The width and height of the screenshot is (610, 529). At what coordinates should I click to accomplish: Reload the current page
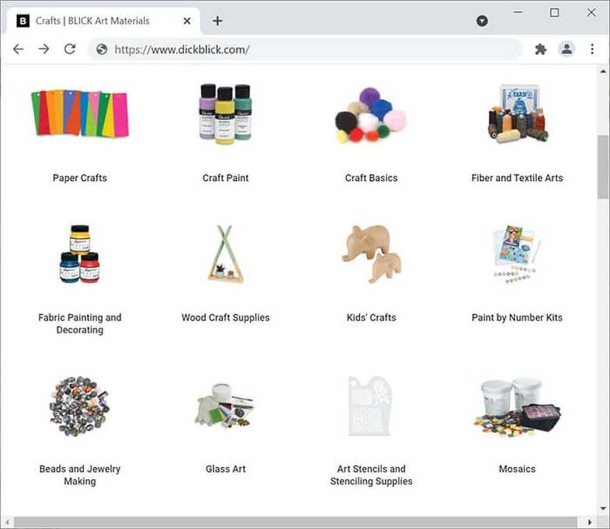70,49
